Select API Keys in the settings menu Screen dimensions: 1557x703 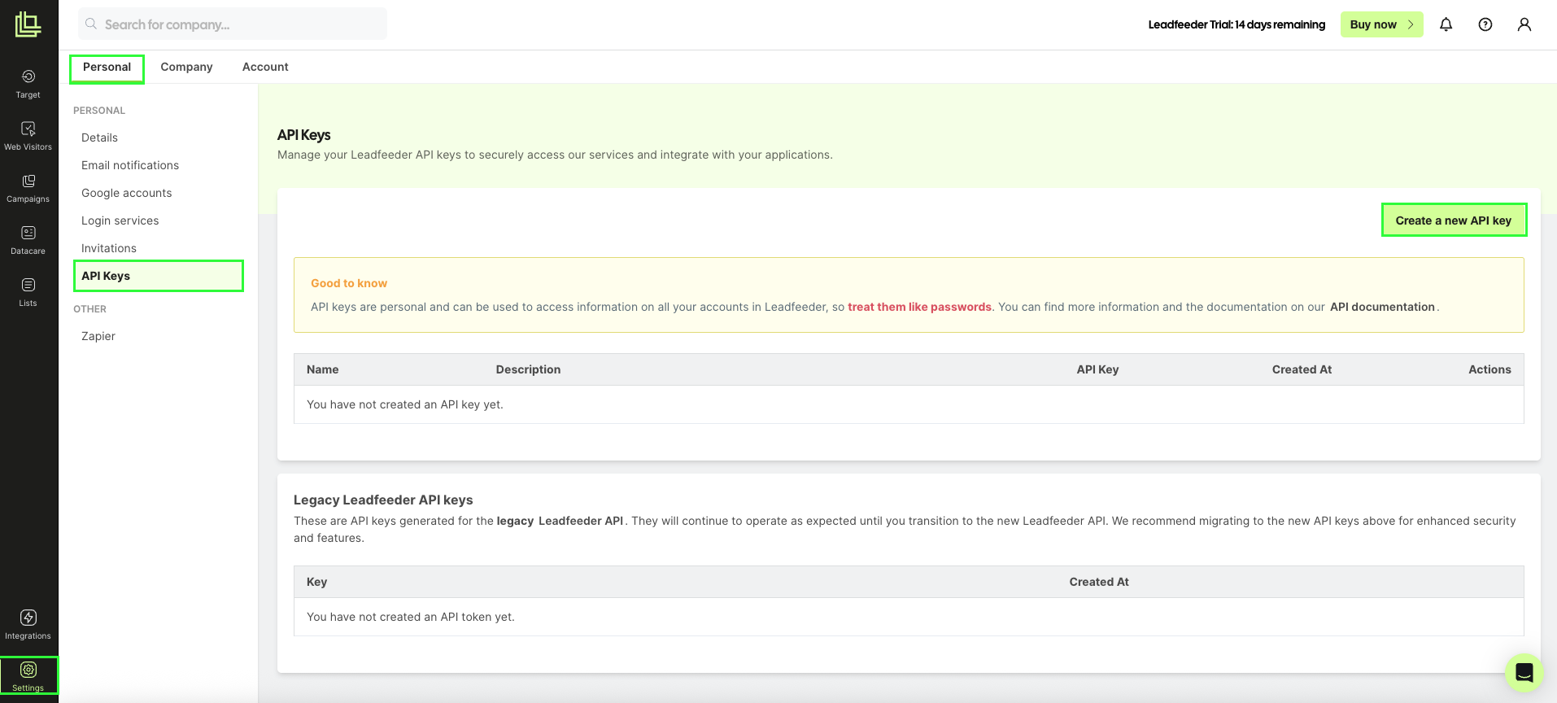coord(159,276)
